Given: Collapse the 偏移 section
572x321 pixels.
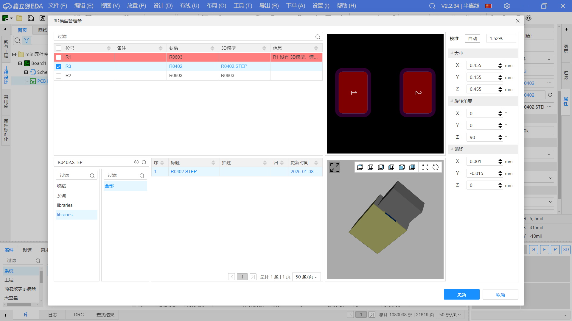Looking at the screenshot, I should coord(452,149).
